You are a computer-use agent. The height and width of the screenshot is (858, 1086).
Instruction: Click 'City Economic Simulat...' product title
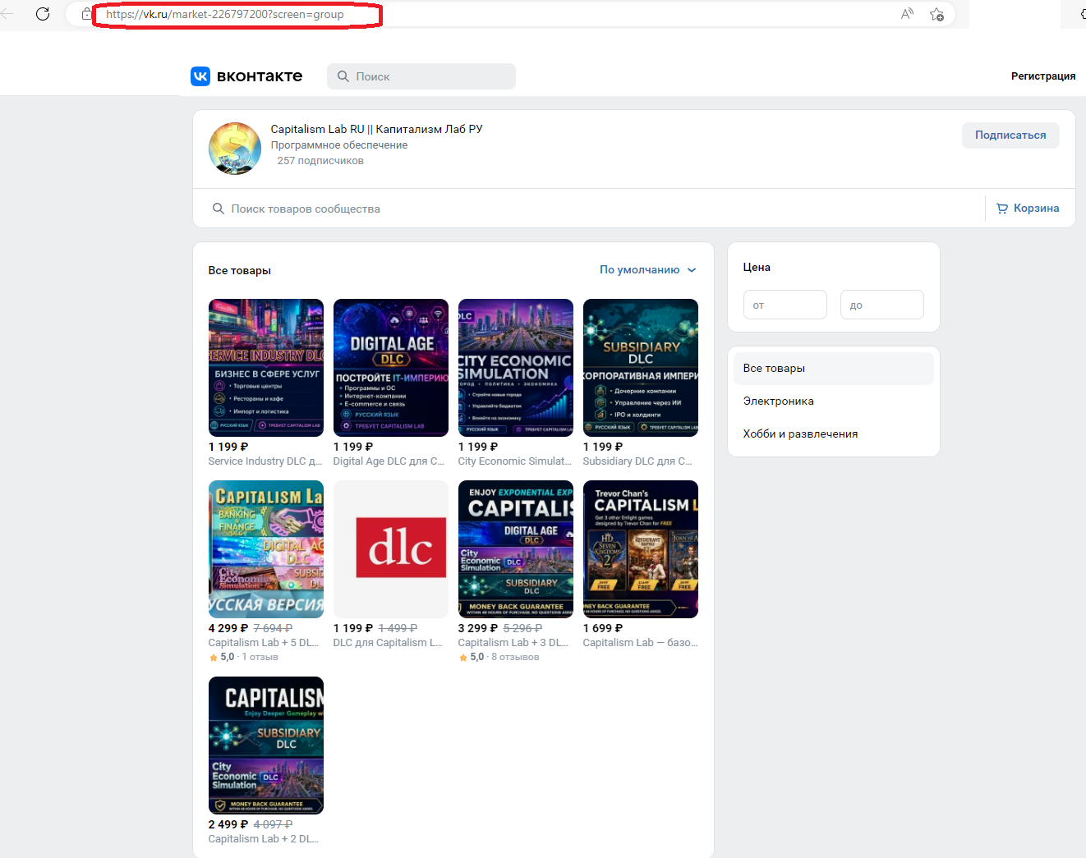515,461
